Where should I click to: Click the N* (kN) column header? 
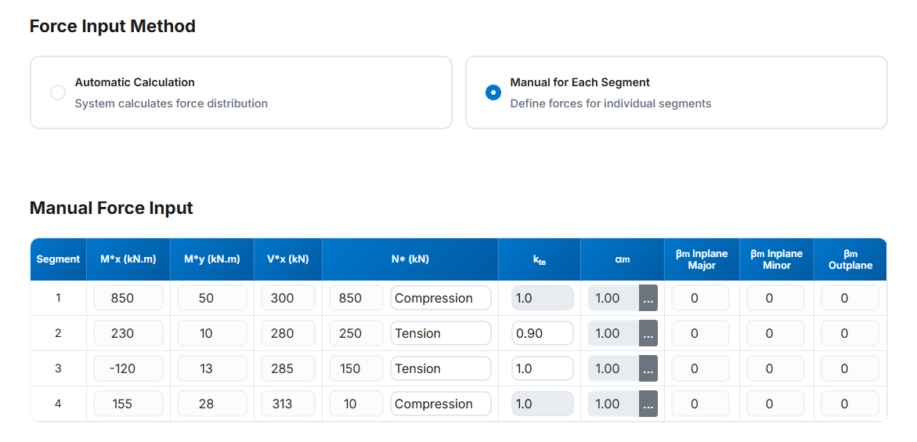click(x=410, y=259)
